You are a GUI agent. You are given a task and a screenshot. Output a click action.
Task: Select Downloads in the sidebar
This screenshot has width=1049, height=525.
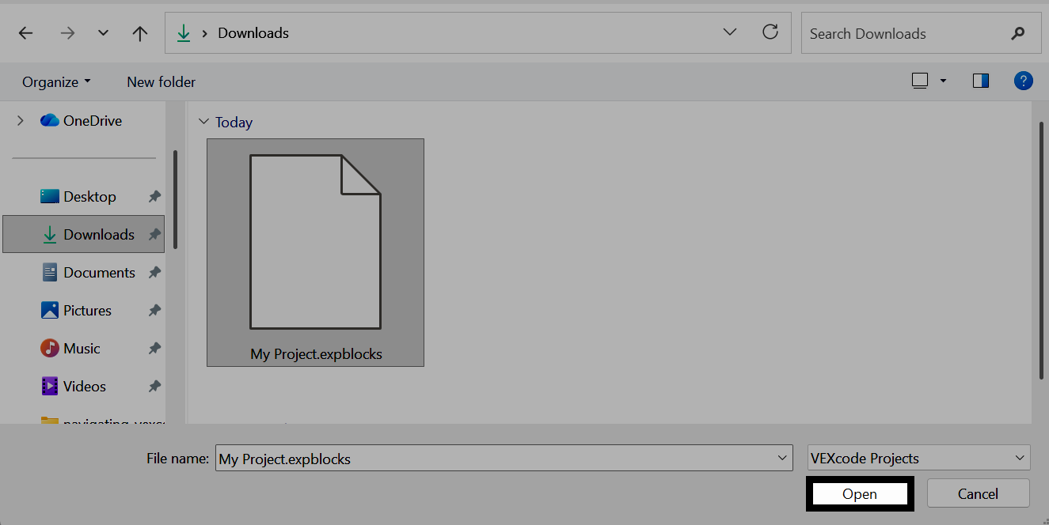coord(83,235)
